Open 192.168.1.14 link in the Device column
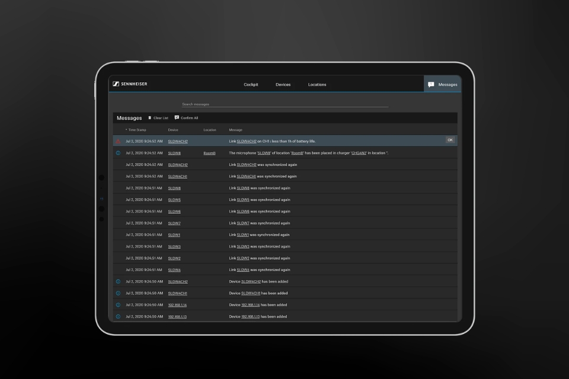The width and height of the screenshot is (569, 379). point(177,305)
